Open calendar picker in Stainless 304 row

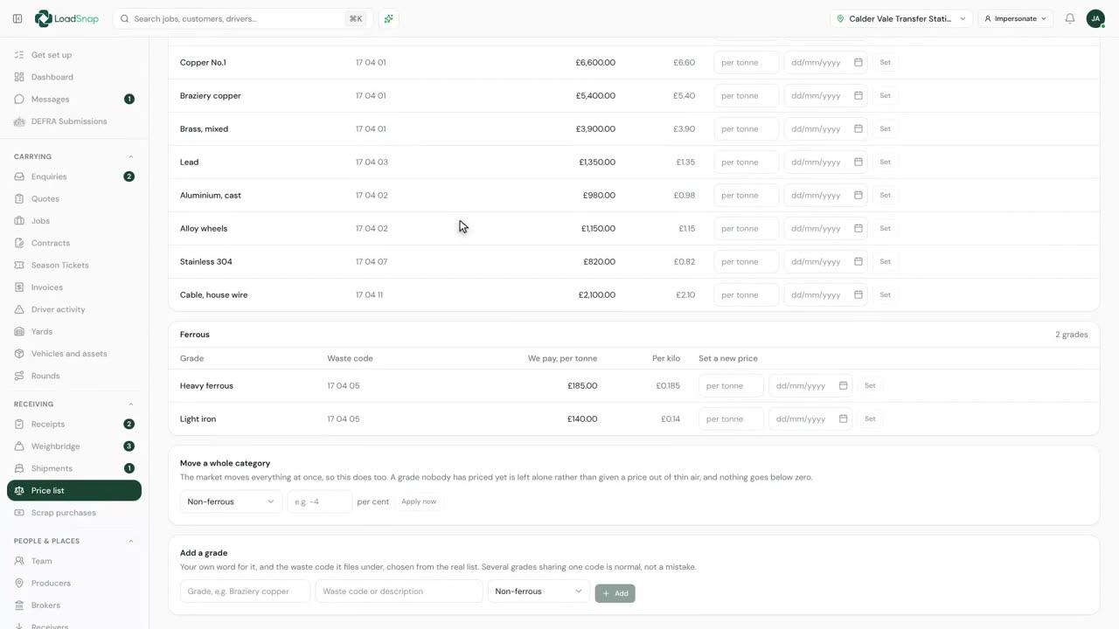(x=858, y=262)
